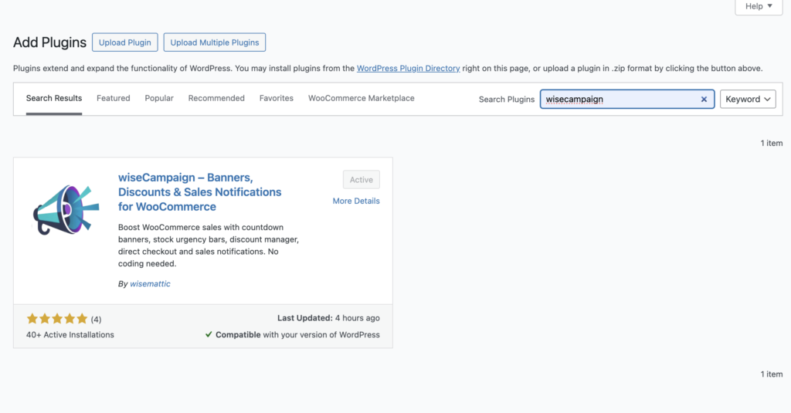The width and height of the screenshot is (791, 413).
Task: Open the WordPress Plugin Directory link
Action: pyautogui.click(x=408, y=68)
